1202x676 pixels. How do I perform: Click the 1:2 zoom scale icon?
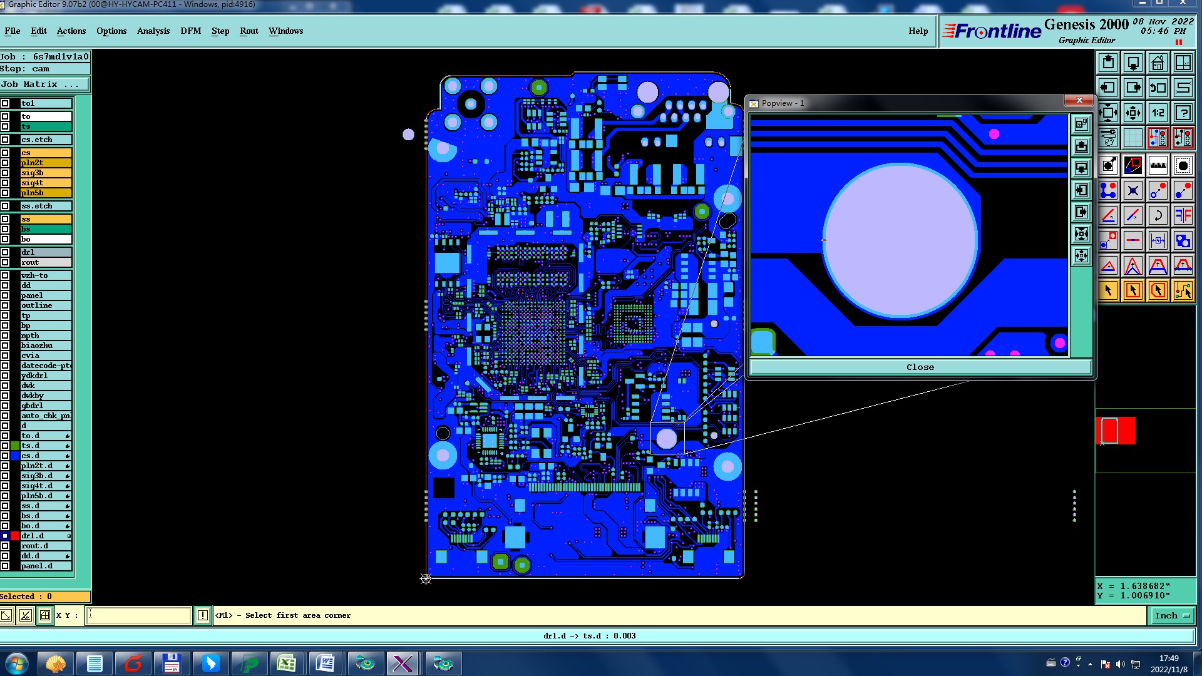[x=1158, y=113]
